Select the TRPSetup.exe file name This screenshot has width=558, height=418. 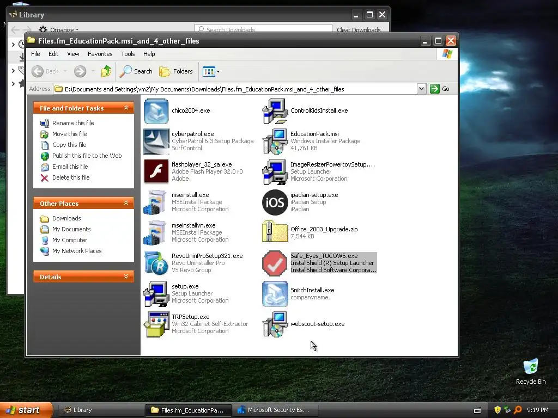[190, 317]
